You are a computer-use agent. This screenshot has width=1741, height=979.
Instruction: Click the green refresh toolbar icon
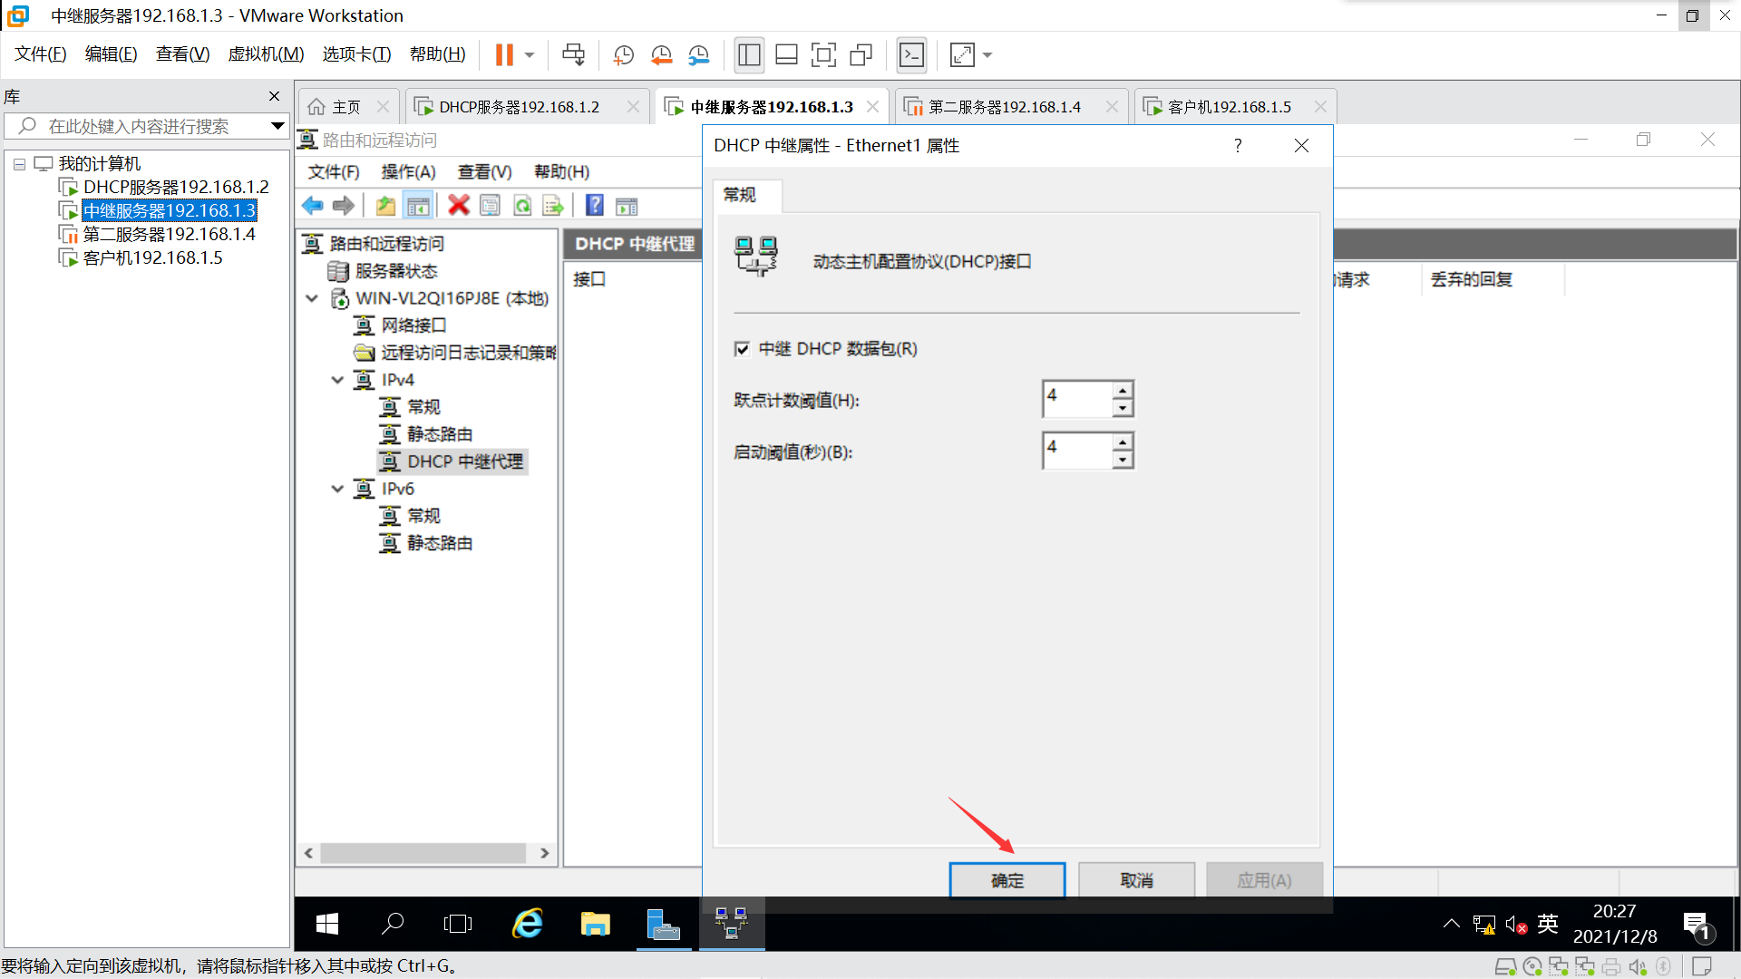(x=522, y=206)
